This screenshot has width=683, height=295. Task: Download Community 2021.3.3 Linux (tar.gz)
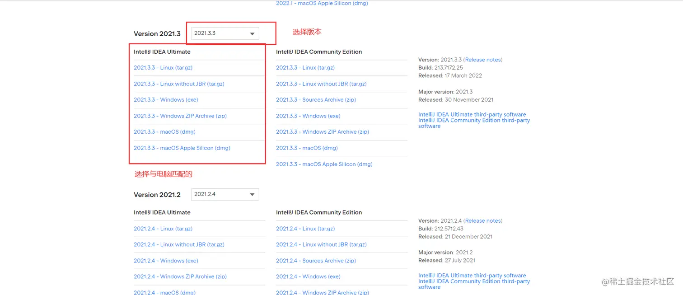coord(305,68)
